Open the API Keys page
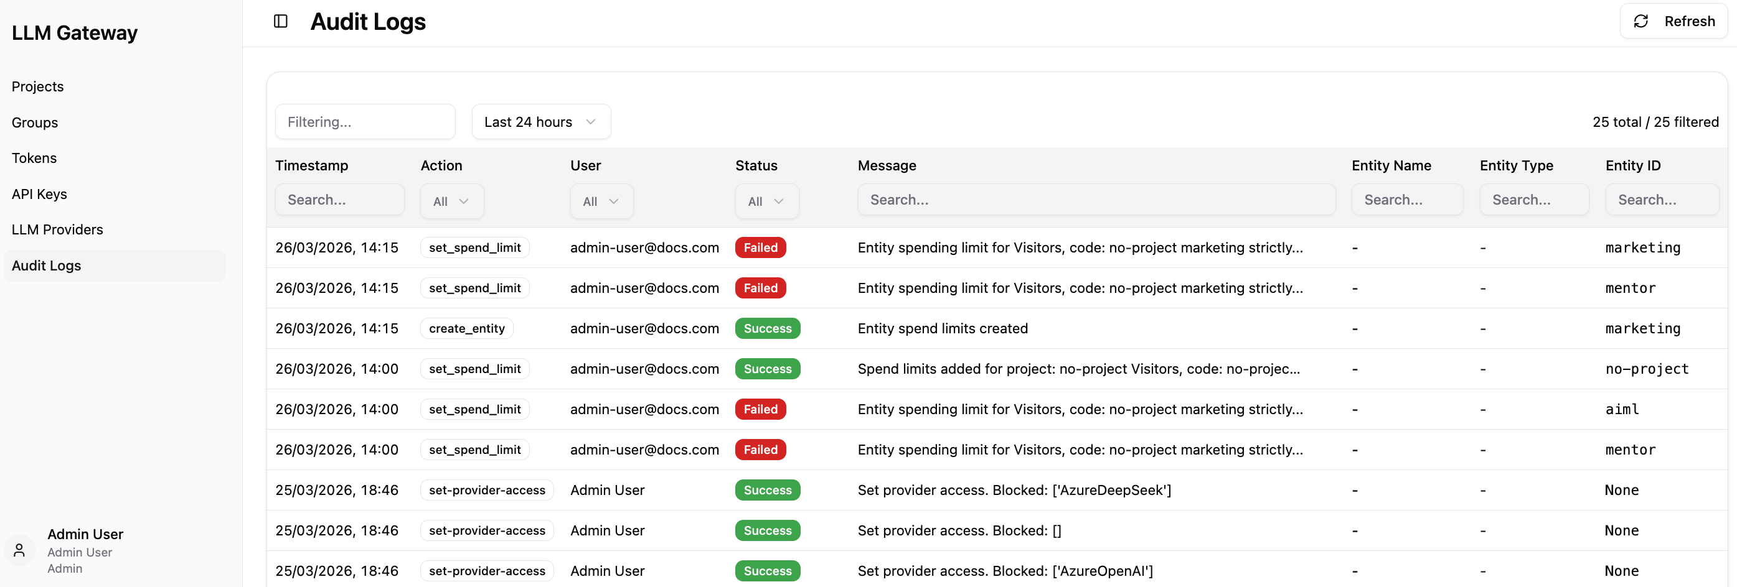 point(39,195)
